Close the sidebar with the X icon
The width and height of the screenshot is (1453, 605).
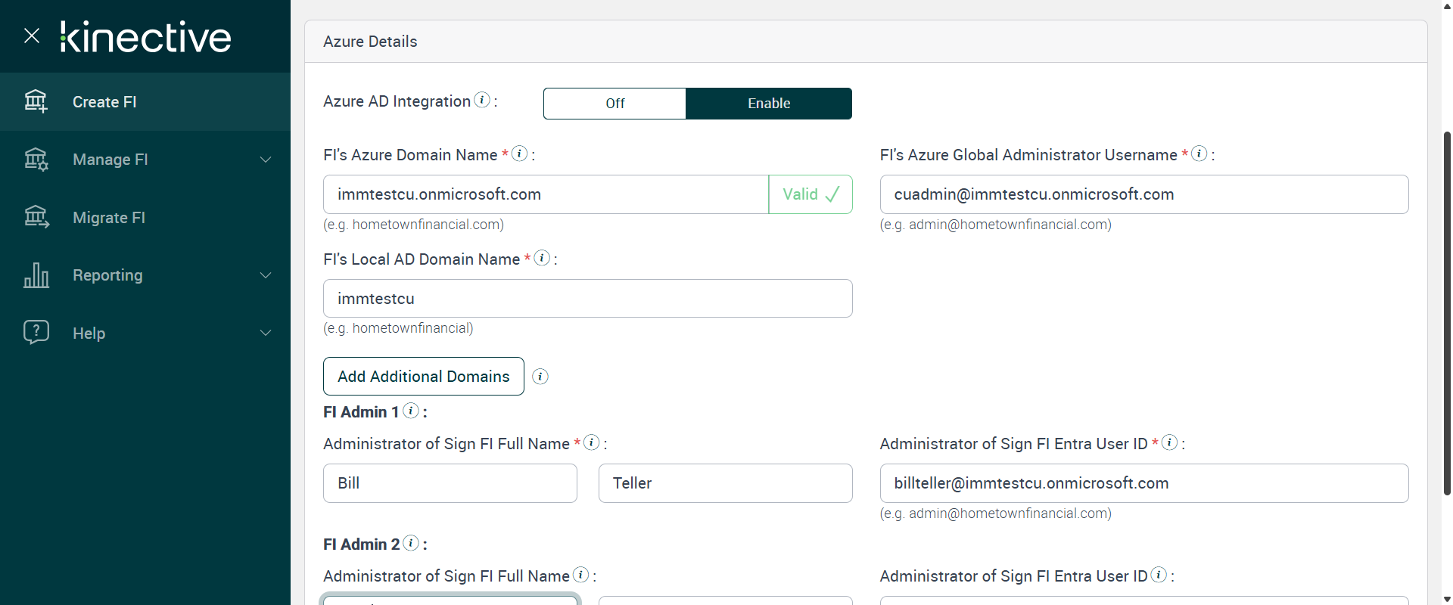tap(32, 36)
